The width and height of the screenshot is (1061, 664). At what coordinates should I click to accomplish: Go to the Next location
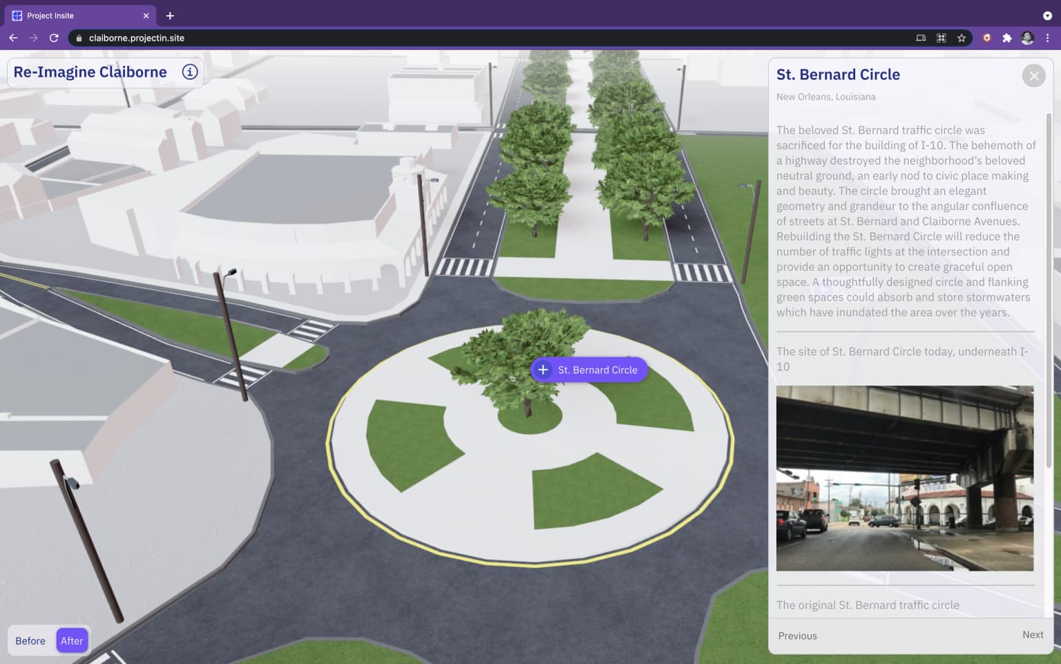tap(1033, 634)
